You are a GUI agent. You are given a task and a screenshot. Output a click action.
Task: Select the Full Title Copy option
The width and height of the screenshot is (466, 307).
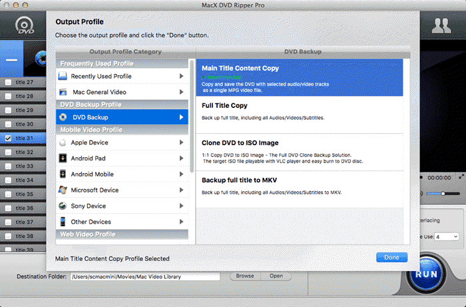click(300, 115)
